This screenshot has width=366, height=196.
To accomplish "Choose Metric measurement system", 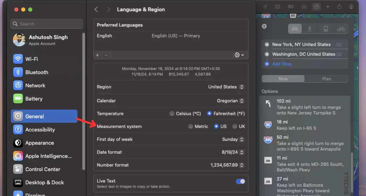I will tap(191, 126).
